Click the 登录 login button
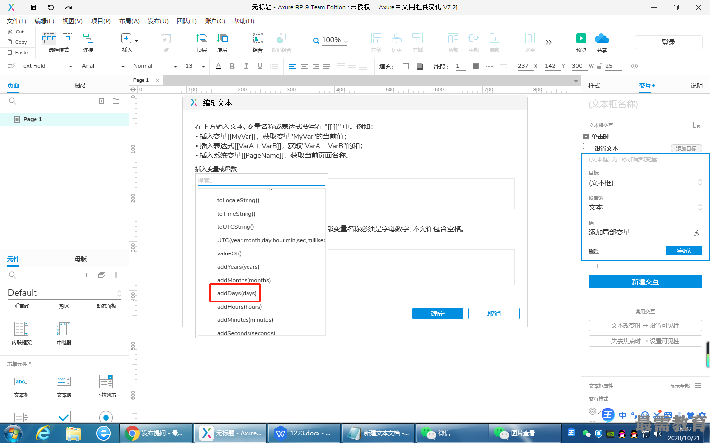Screen dimensions: 710x443 669,42
